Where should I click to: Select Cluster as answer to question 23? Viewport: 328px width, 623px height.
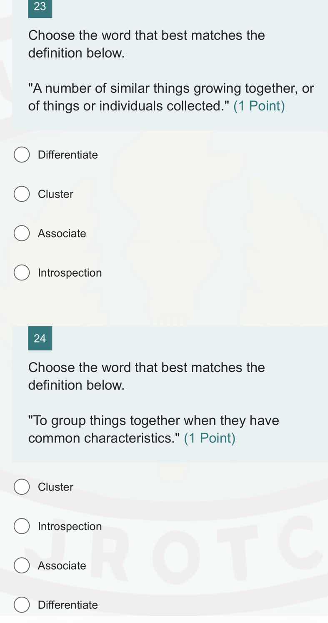point(22,194)
